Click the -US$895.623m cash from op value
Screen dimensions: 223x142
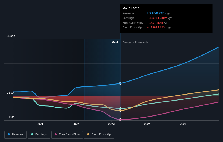157,28
